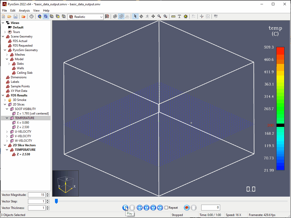This screenshot has width=291, height=218.
Task: Select the Sample Points item
Action: [x=20, y=86]
